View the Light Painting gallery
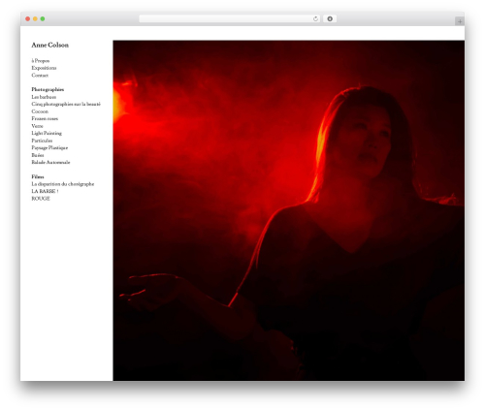 (47, 133)
